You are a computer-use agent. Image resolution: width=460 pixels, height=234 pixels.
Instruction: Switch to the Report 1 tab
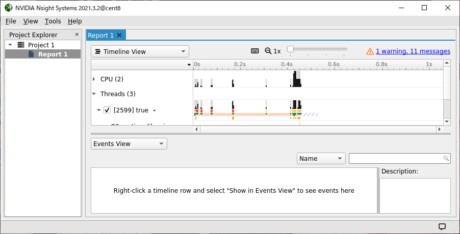100,36
